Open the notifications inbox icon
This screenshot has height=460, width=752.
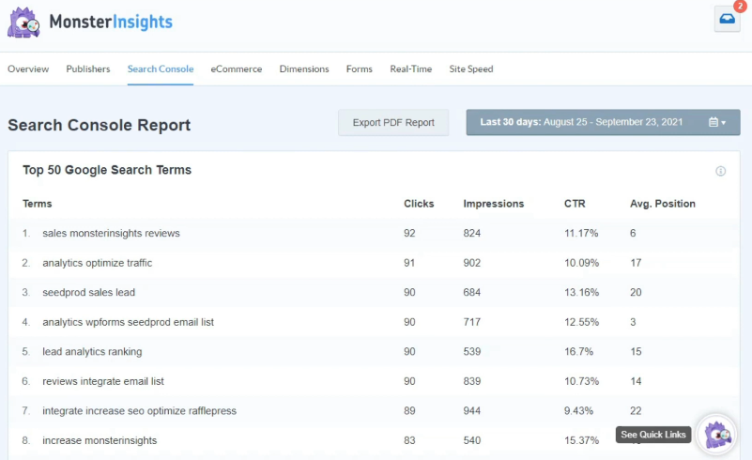click(x=727, y=20)
